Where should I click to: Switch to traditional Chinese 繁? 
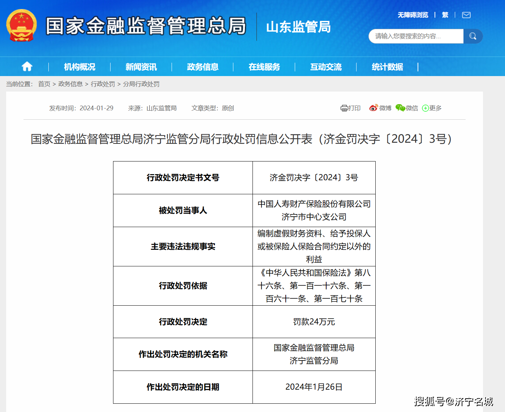pyautogui.click(x=445, y=15)
